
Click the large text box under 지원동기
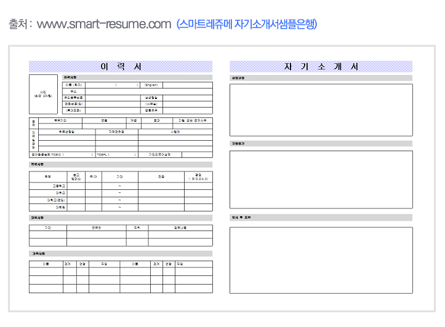pos(321,179)
